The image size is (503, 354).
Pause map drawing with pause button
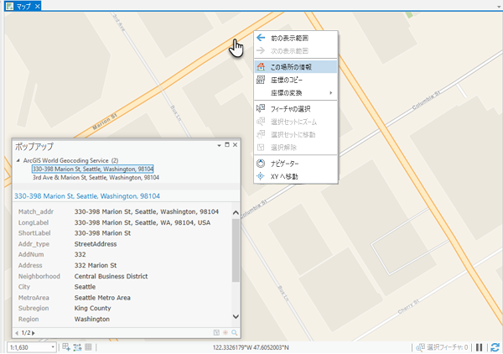[x=480, y=347]
